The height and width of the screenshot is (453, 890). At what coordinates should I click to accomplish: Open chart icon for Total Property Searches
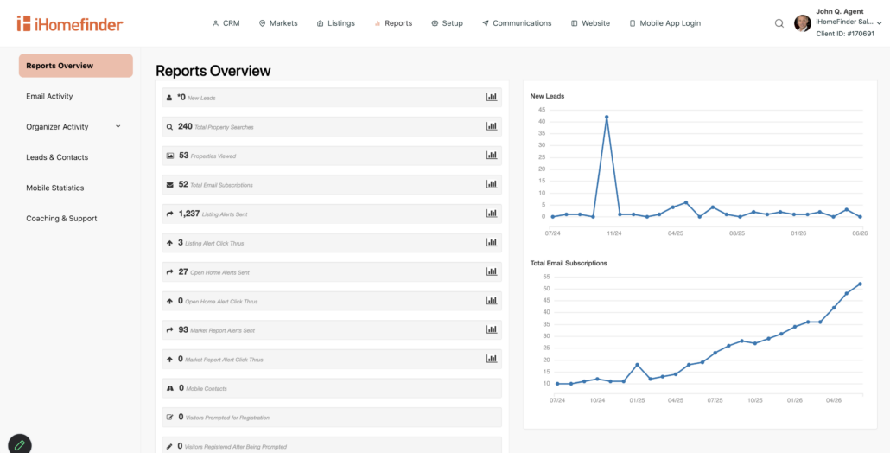(x=492, y=126)
